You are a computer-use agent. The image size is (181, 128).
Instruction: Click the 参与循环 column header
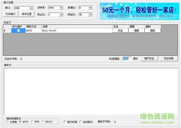click(18, 26)
